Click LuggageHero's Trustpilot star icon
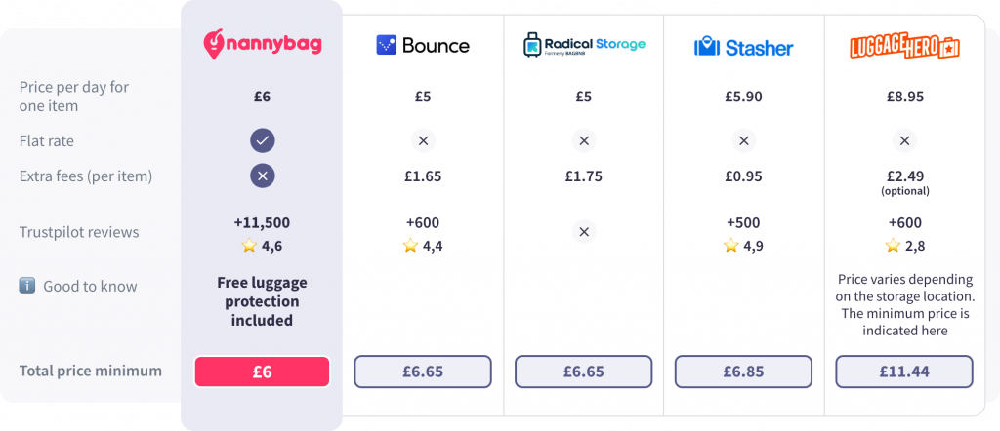The height and width of the screenshot is (431, 1000). [893, 245]
